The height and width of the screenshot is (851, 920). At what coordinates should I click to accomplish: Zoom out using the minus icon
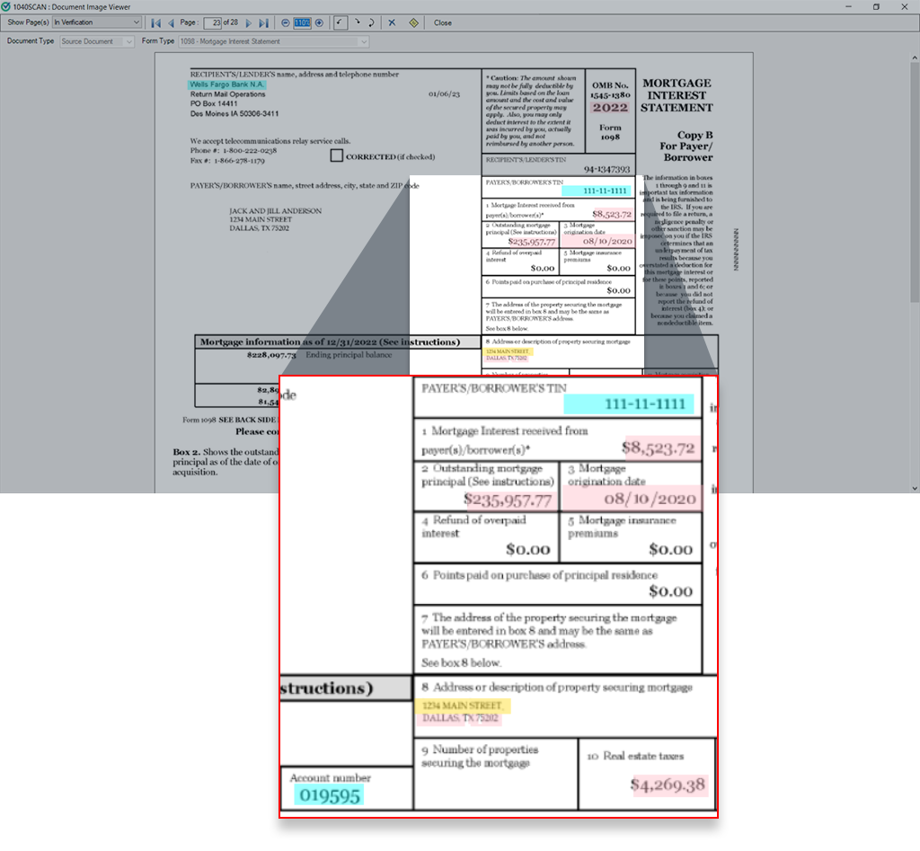coord(286,22)
